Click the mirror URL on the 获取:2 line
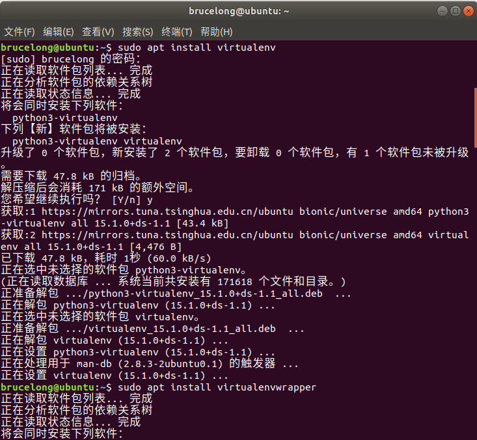 pos(167,235)
